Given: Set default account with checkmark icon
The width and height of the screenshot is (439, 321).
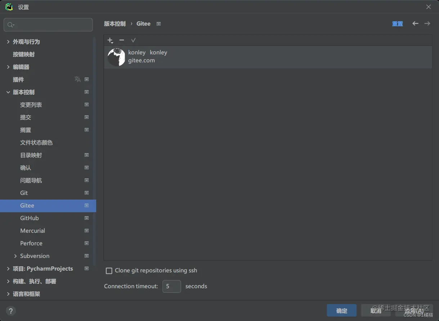Looking at the screenshot, I should click(133, 40).
